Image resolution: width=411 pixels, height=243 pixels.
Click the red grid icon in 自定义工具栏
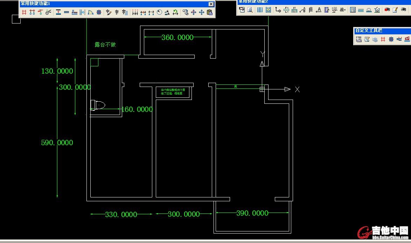(x=383, y=39)
